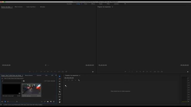Open the Libraries tab in Project panel group
Viewport: 191px width, 107px height.
[x=39, y=75]
